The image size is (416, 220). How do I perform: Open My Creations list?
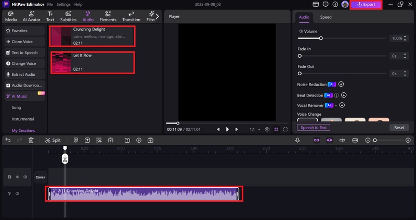pyautogui.click(x=23, y=131)
